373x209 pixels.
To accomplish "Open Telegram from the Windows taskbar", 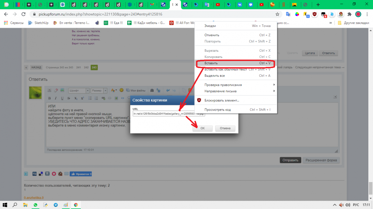I will tap(56, 205).
